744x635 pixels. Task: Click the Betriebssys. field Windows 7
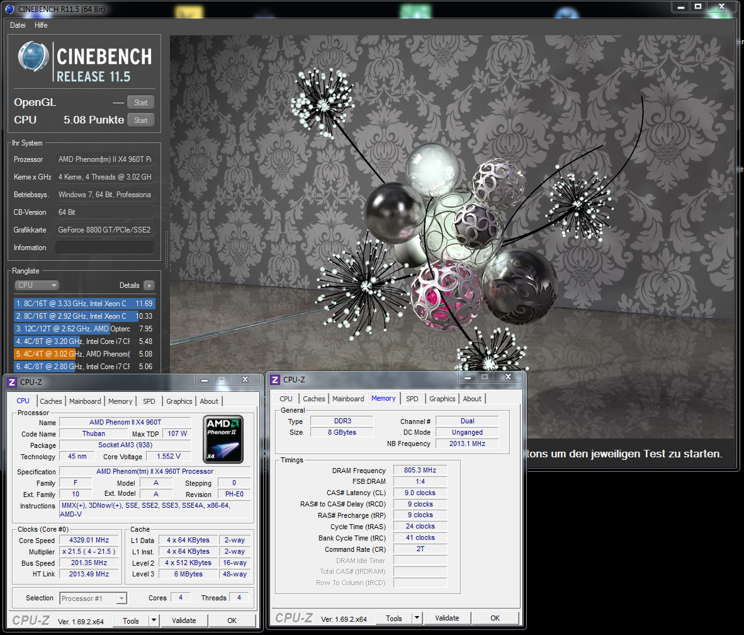pyautogui.click(x=104, y=195)
